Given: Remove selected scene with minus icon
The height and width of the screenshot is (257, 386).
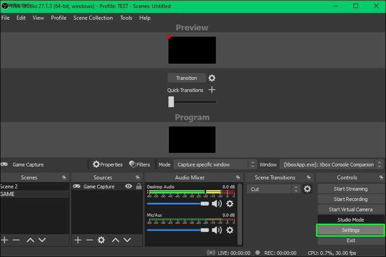Looking at the screenshot, I should pyautogui.click(x=16, y=240).
